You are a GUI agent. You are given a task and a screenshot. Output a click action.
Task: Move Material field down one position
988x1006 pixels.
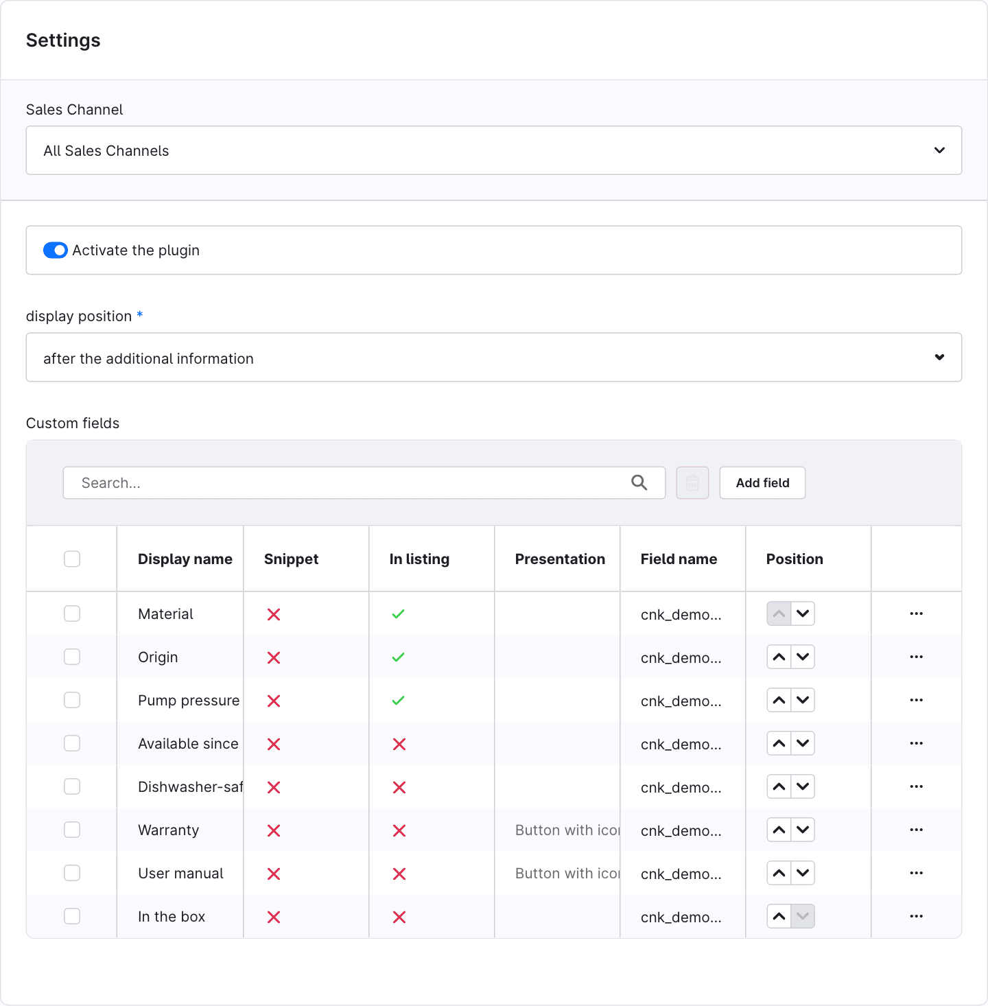click(x=803, y=613)
